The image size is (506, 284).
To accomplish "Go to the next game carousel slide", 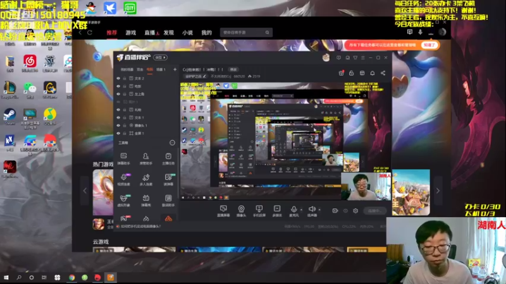I will tap(438, 191).
